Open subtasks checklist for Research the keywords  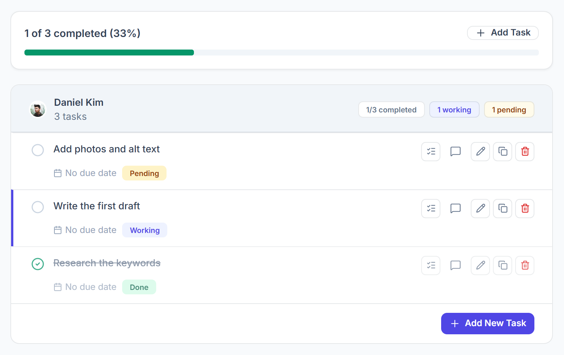point(431,266)
